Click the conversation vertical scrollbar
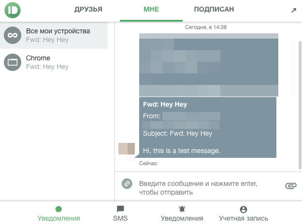The height and width of the screenshot is (224, 302). pyautogui.click(x=300, y=105)
